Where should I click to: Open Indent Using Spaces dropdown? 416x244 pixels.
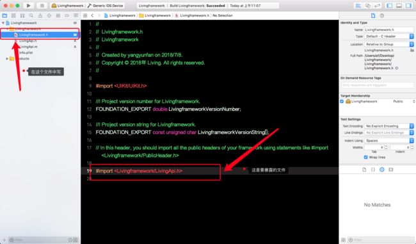pos(389,141)
